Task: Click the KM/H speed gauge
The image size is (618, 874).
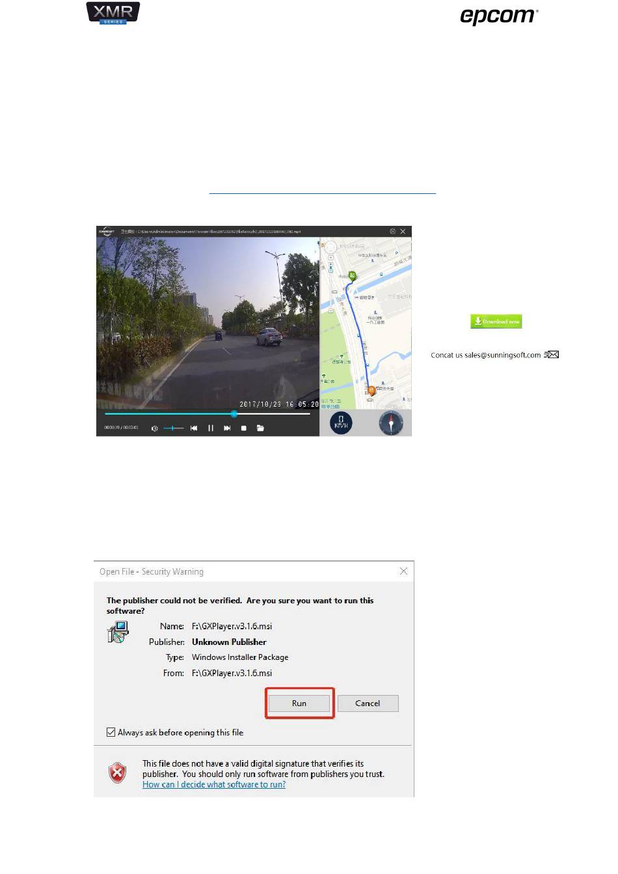Action: point(341,423)
